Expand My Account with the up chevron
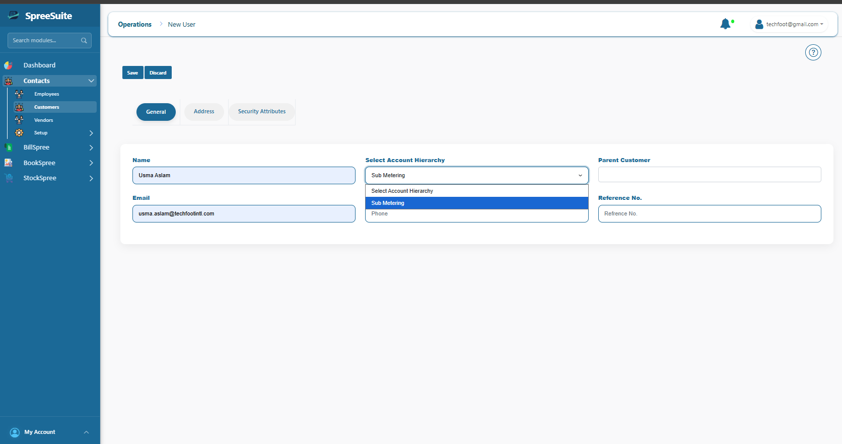The height and width of the screenshot is (444, 842). coord(86,432)
